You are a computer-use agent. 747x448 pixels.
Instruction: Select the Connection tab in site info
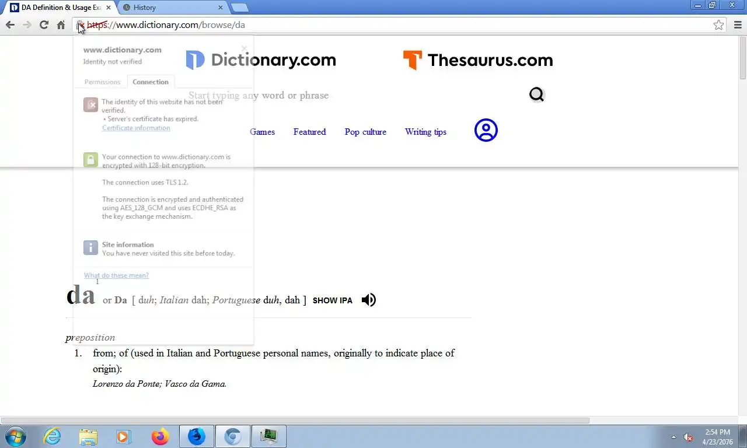[151, 82]
